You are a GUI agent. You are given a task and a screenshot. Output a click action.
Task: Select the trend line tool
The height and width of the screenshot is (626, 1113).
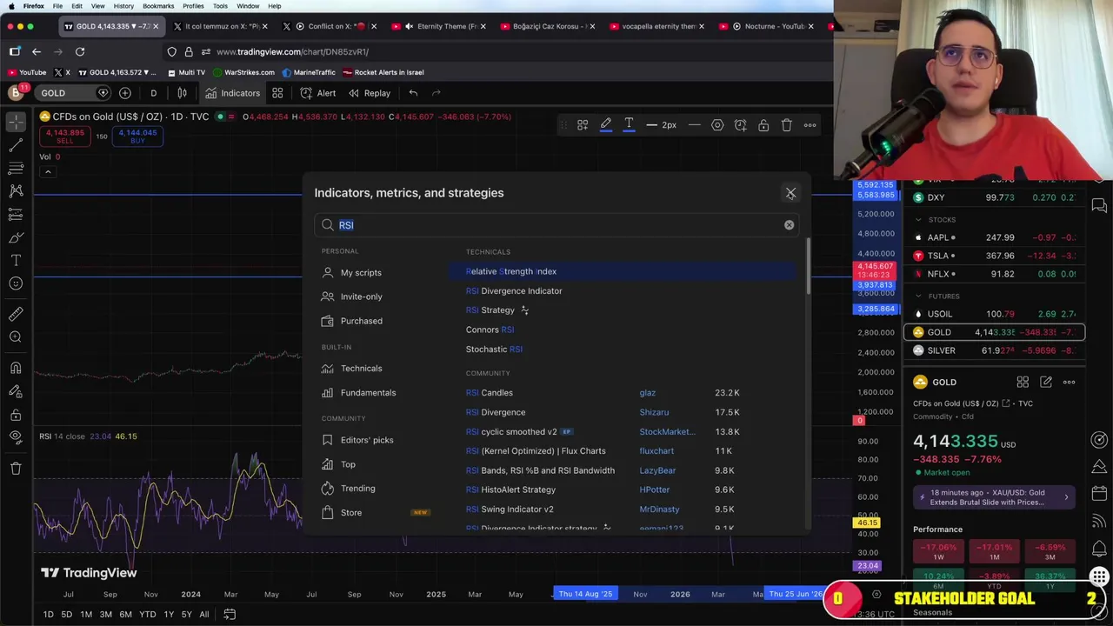click(16, 145)
